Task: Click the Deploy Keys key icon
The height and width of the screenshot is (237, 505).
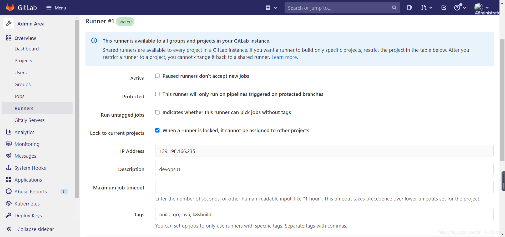Action: pyautogui.click(x=9, y=215)
